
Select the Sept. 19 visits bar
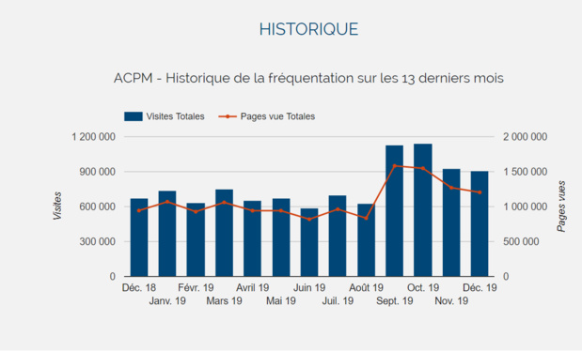(x=394, y=211)
